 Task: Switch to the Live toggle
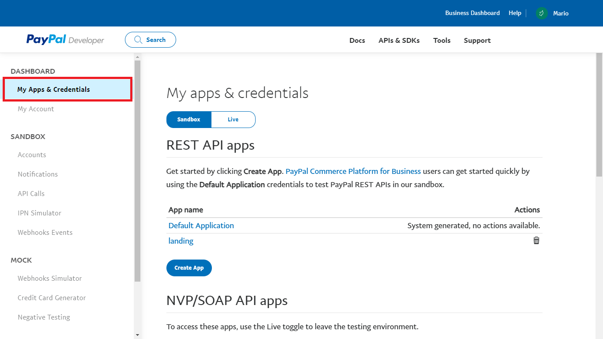click(x=233, y=120)
